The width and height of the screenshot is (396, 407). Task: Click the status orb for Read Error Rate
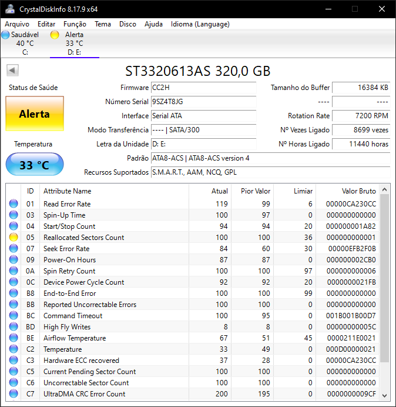point(14,203)
